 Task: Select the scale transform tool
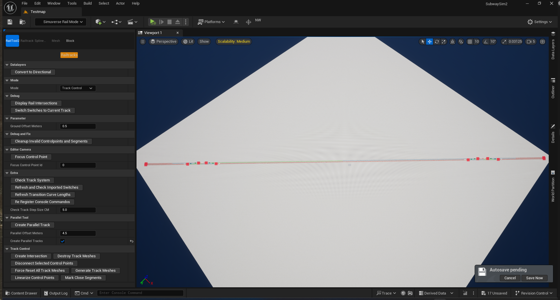tap(444, 42)
